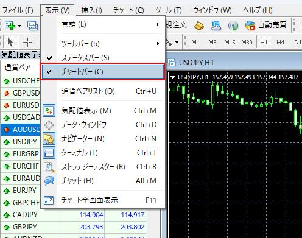Expand the triangle beside USDJPY,H1 in chart

pyautogui.click(x=173, y=77)
